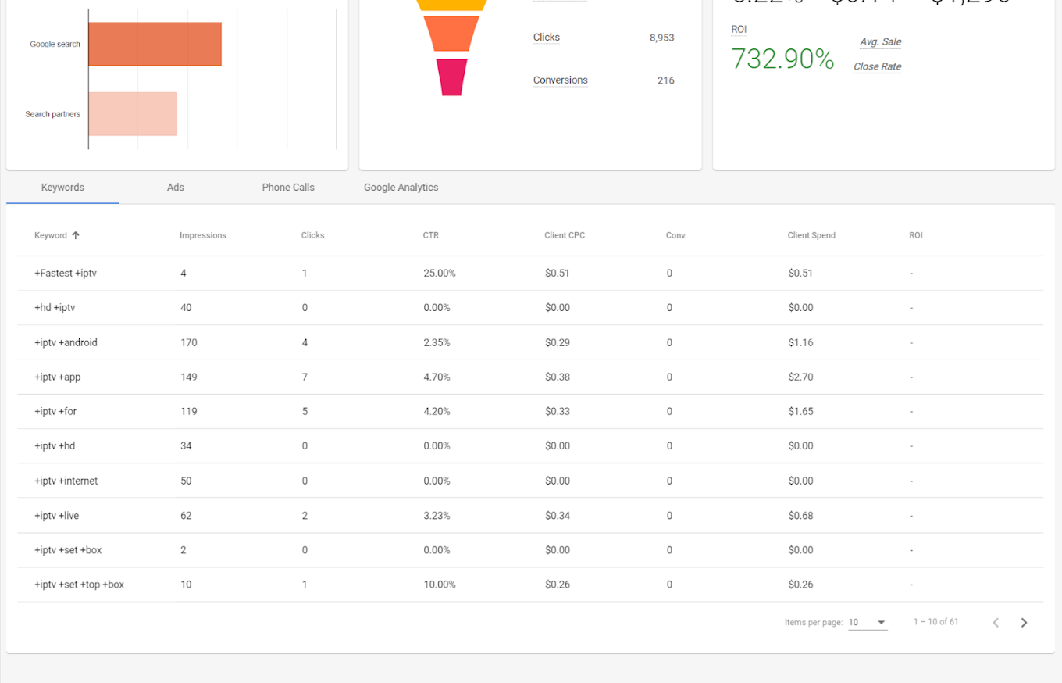Image resolution: width=1062 pixels, height=683 pixels.
Task: Switch to the Ads tab
Action: pos(176,188)
